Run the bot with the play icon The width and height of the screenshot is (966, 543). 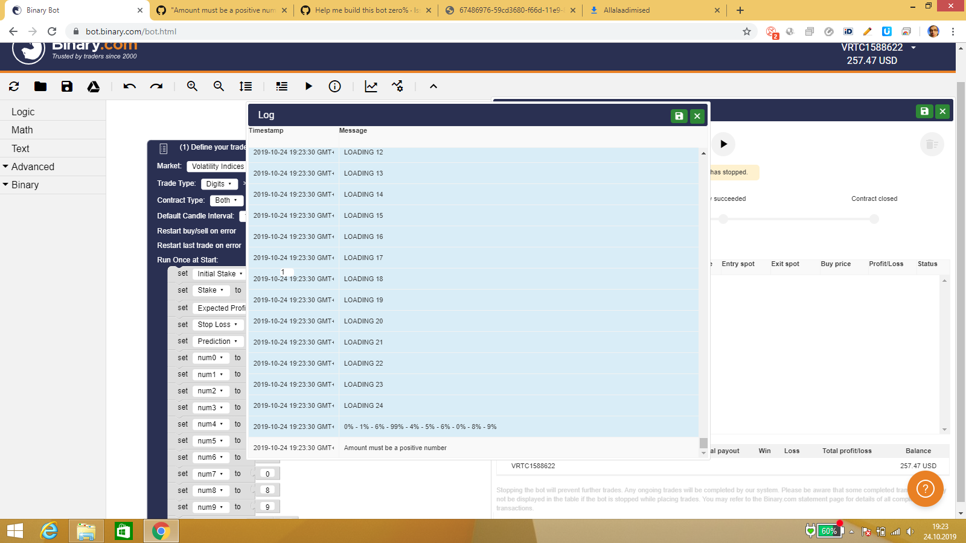(309, 86)
